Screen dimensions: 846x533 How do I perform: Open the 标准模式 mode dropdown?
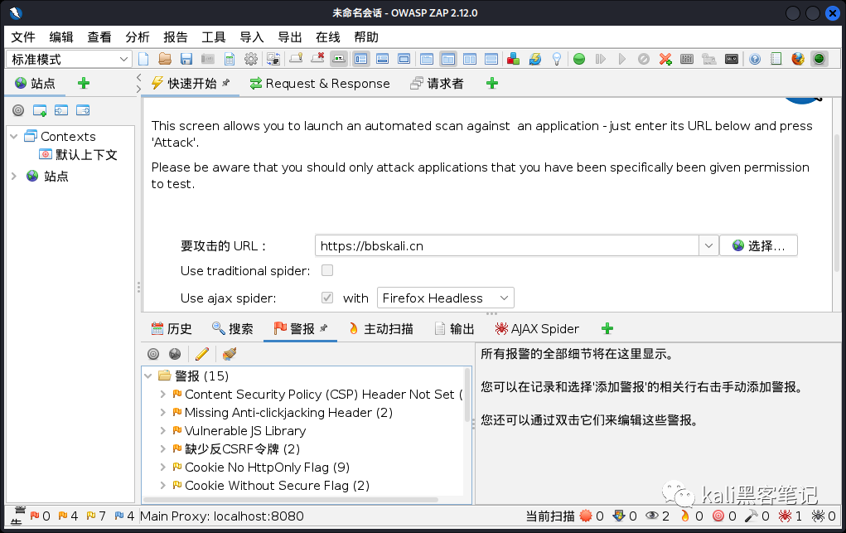69,59
